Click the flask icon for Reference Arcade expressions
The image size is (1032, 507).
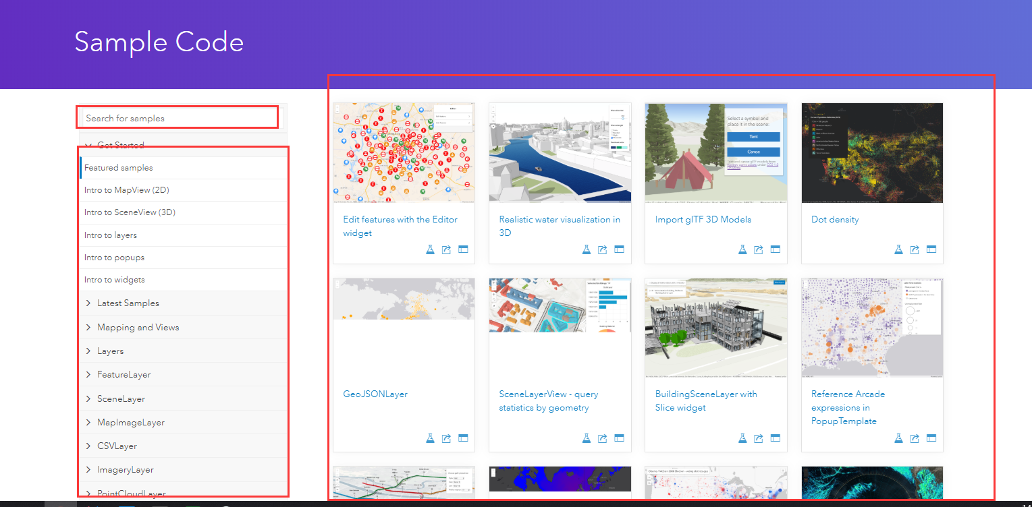coord(898,438)
